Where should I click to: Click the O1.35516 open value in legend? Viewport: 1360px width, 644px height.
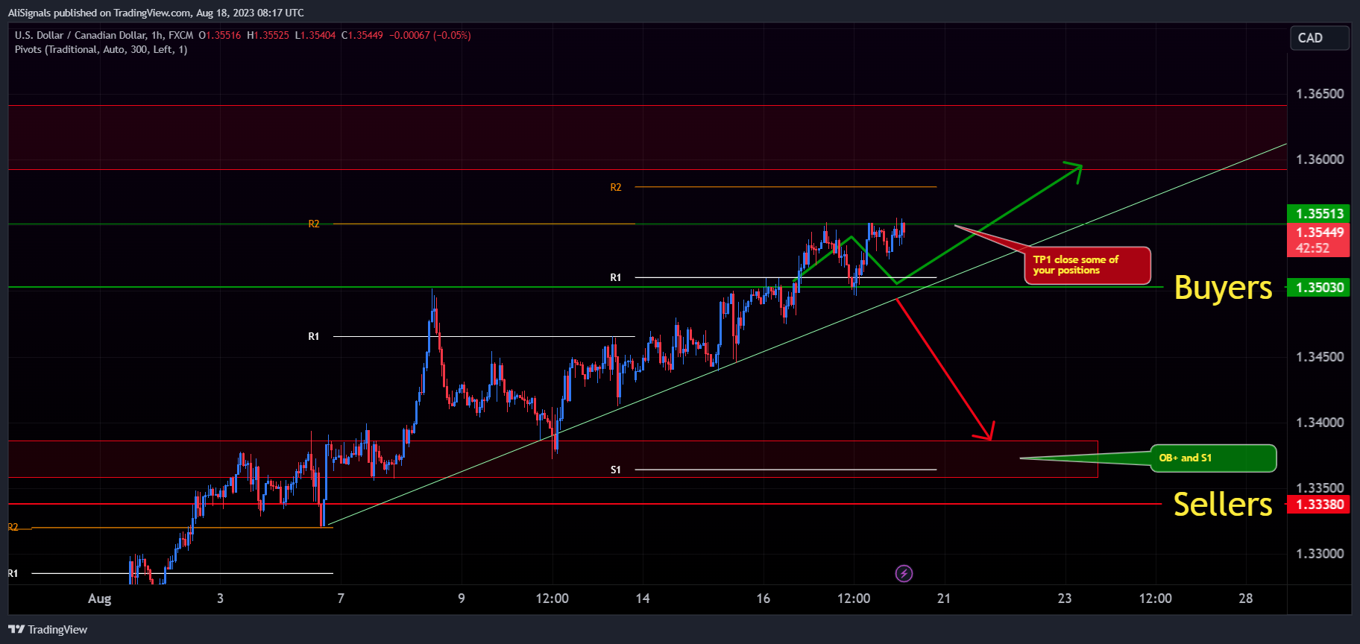[220, 35]
